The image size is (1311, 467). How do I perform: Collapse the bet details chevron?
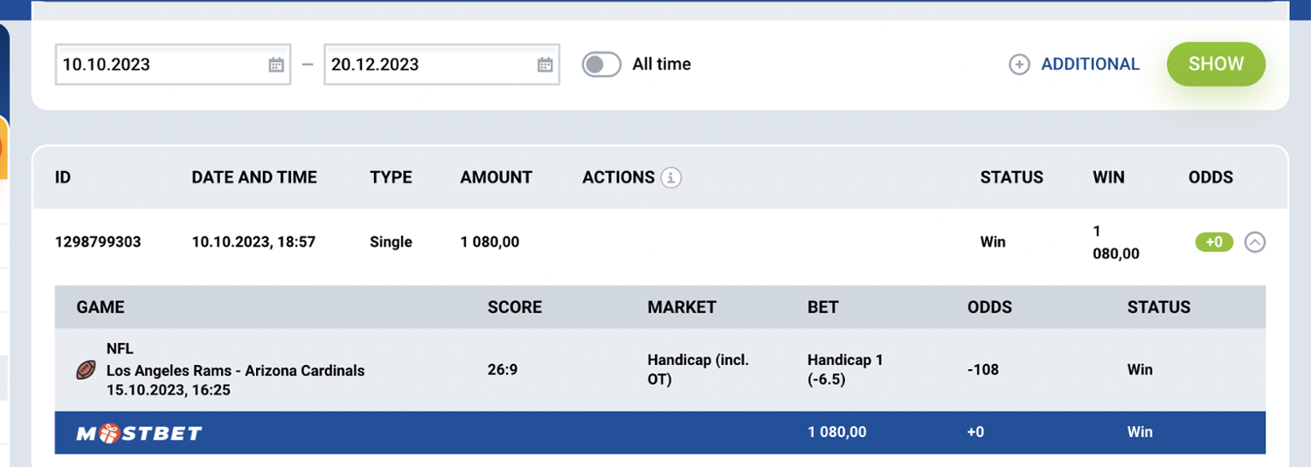coord(1254,243)
